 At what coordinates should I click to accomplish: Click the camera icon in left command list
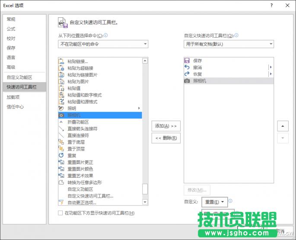[x=61, y=115]
